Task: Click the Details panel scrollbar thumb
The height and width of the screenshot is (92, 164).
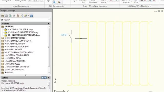Action: (49, 86)
